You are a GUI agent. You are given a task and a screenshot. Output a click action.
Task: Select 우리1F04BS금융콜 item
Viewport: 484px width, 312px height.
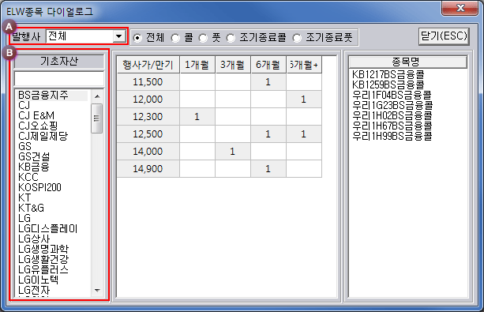392,95
